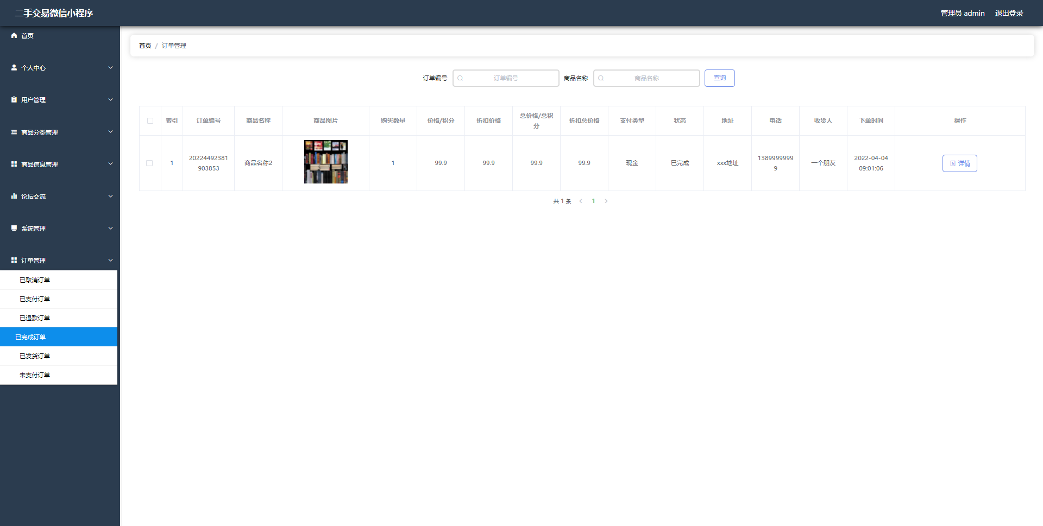The width and height of the screenshot is (1043, 526).
Task: Click the home icon beside 首页
Action: point(14,35)
